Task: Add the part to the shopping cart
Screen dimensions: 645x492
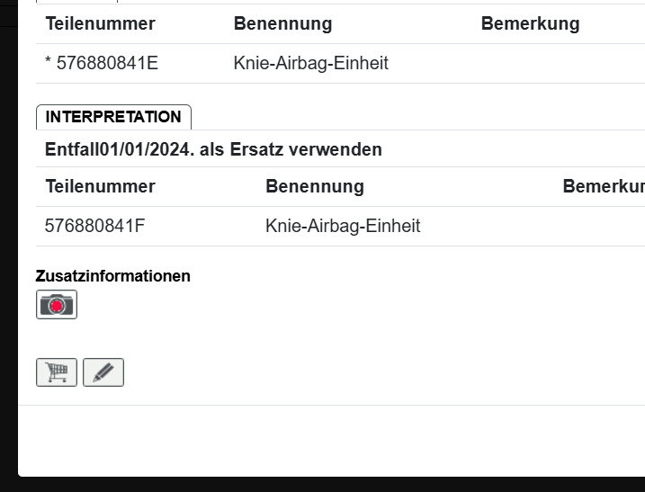Action: [x=57, y=372]
